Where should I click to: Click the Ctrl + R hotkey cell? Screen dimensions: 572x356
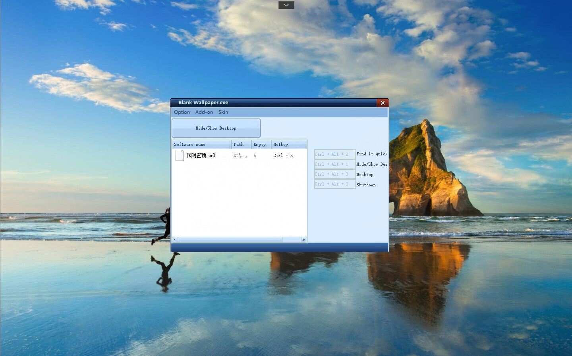[282, 155]
